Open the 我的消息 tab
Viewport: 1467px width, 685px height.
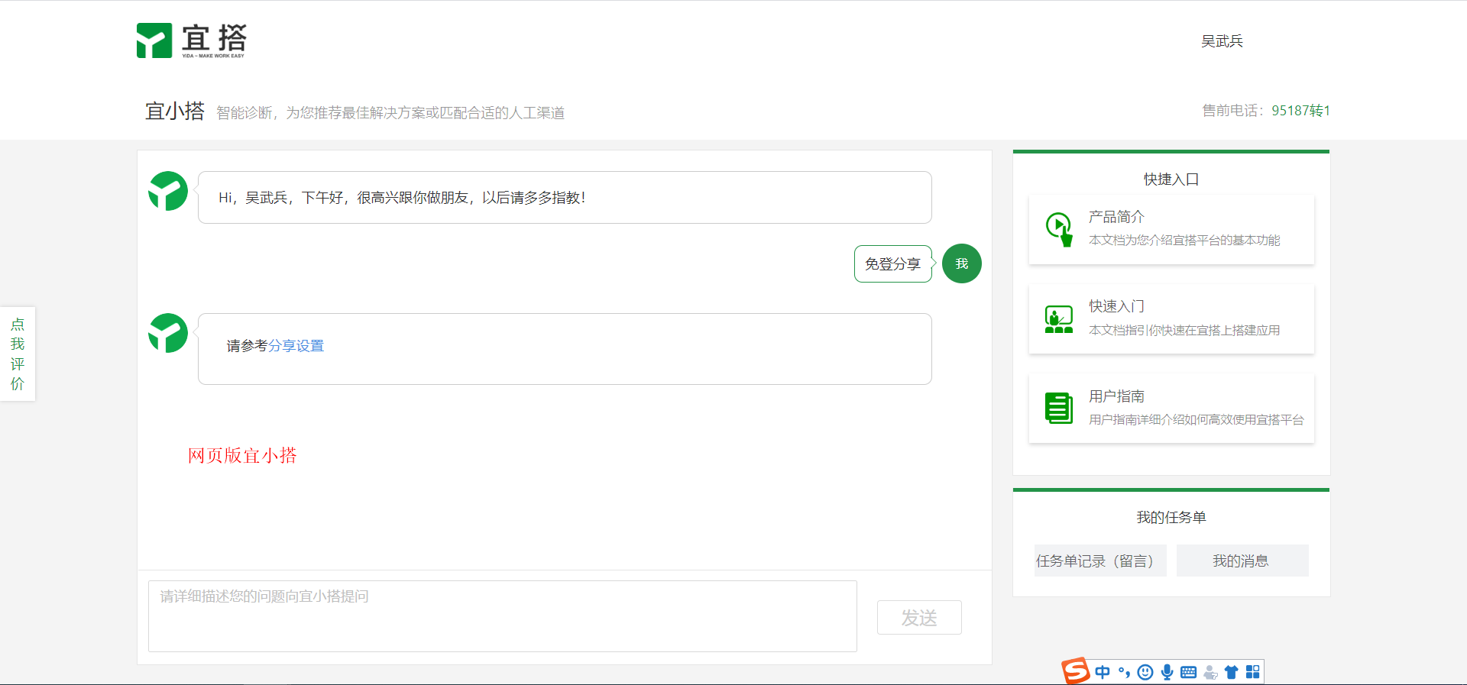(x=1242, y=561)
